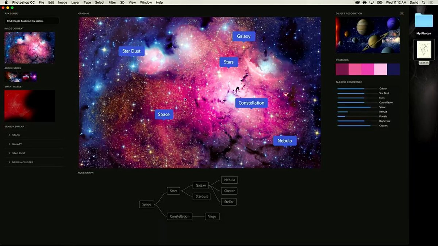Adjust the Star Dust confidence bar
Viewport: 438px width, 246px height.
357,93
